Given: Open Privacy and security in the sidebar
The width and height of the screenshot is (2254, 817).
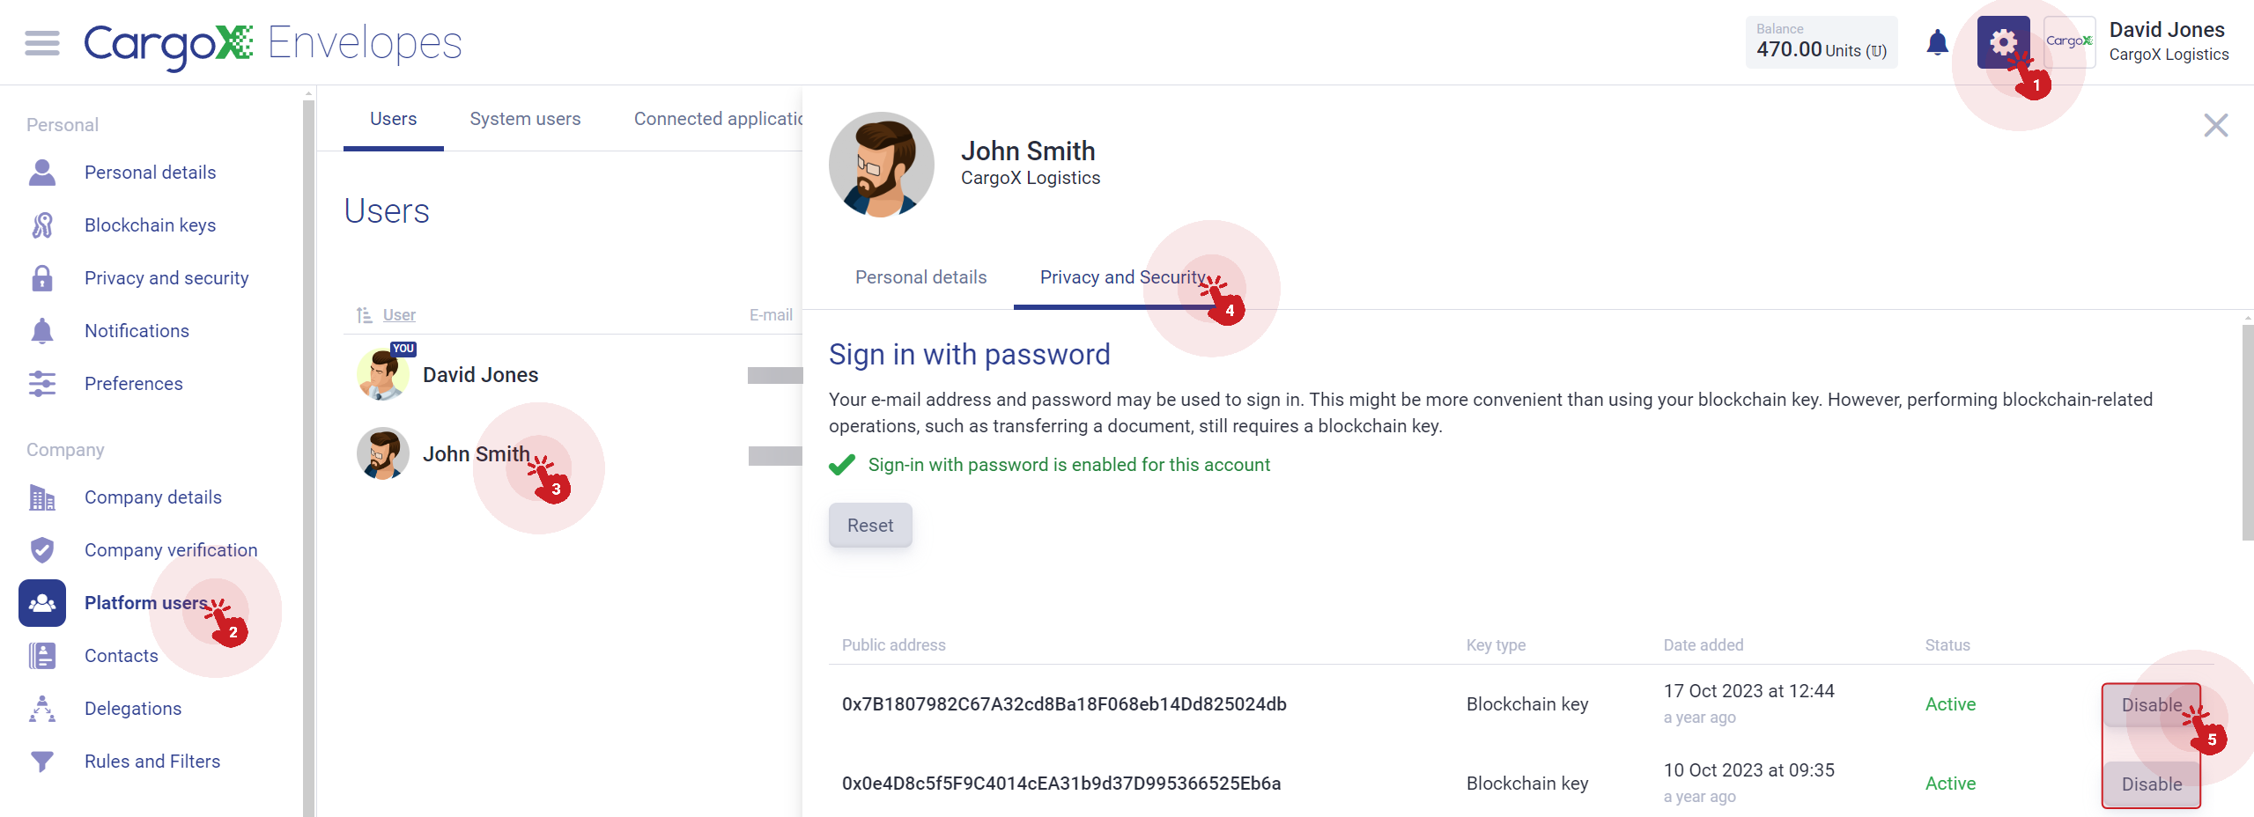Looking at the screenshot, I should coord(166,278).
